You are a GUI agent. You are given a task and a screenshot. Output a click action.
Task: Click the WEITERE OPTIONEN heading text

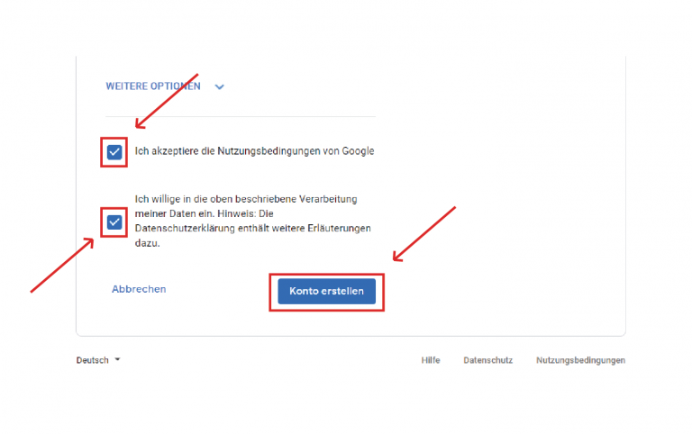click(153, 86)
